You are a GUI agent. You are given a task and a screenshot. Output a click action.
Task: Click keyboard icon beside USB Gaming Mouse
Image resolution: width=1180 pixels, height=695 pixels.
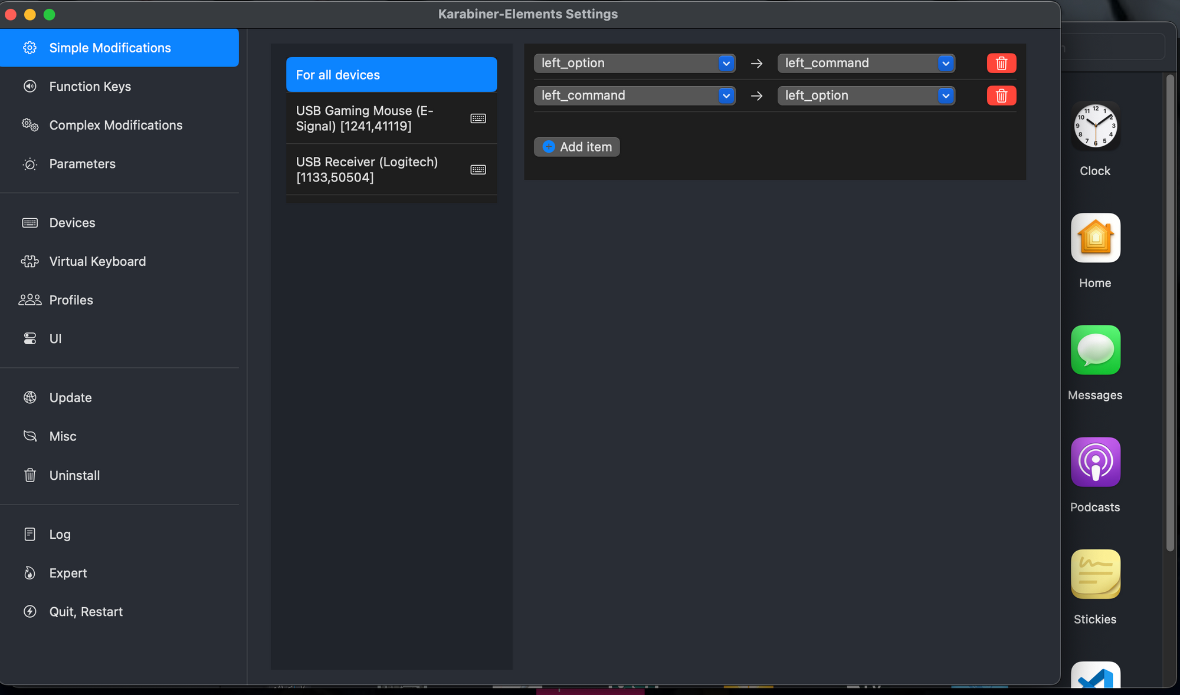478,118
